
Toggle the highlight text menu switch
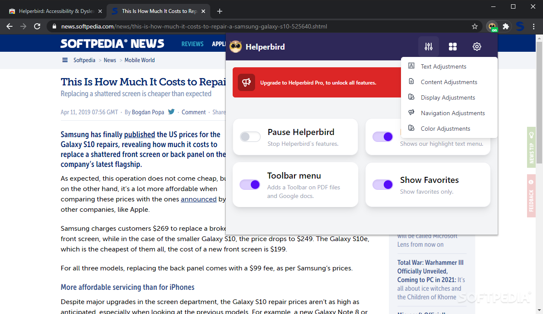click(x=383, y=137)
